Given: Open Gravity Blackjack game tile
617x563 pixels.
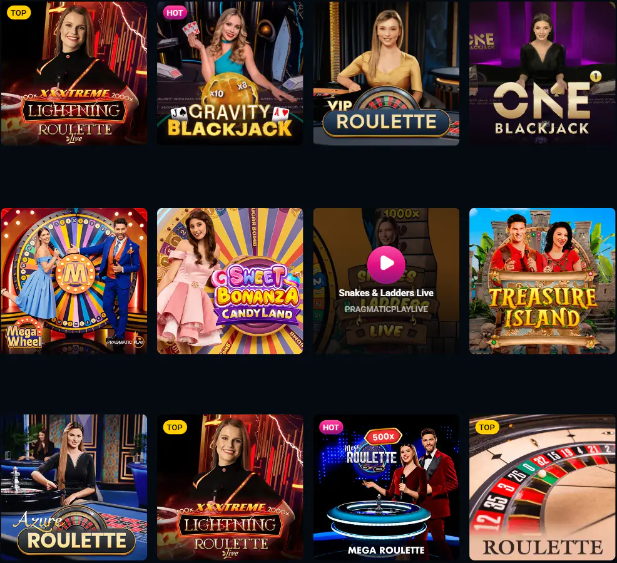Looking at the screenshot, I should coord(230,73).
